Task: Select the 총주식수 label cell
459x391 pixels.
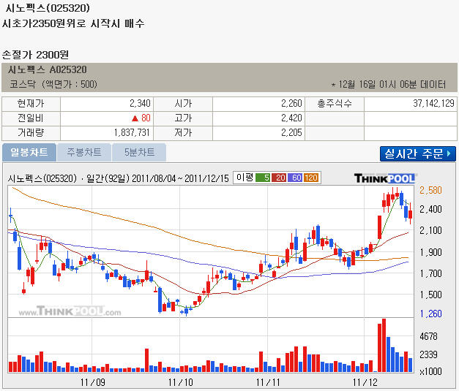Action: pyautogui.click(x=335, y=104)
